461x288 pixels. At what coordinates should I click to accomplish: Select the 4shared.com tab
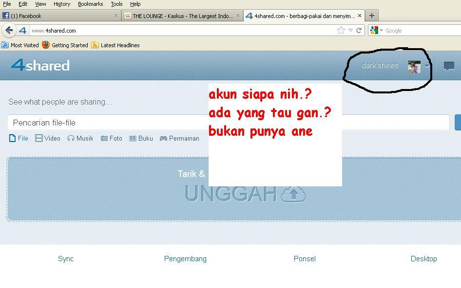point(304,16)
